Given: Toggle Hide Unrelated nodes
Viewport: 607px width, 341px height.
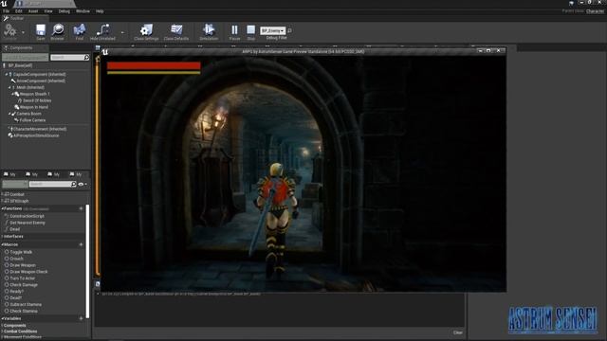Looking at the screenshot, I should point(102,31).
